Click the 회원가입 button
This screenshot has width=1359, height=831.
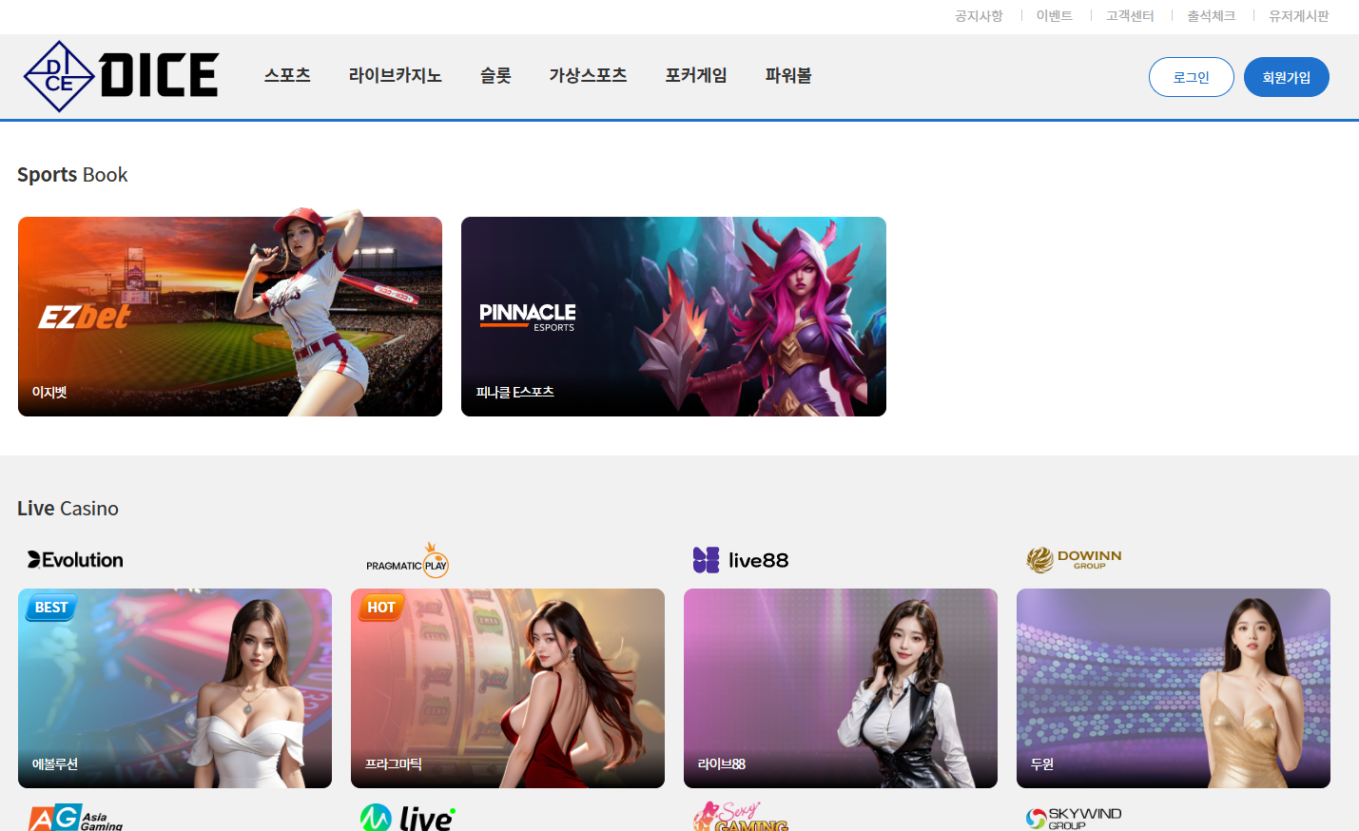coord(1287,77)
